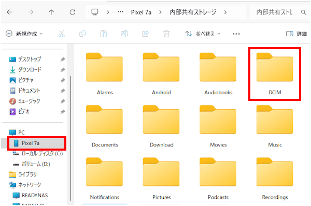Select 内部共有ストレージ breadcrumb

coord(193,12)
